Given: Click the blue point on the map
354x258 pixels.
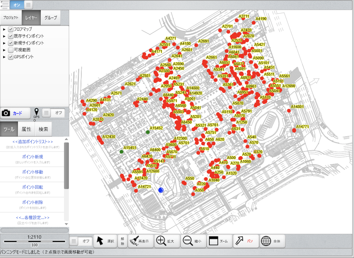Looking at the screenshot, I should 161,190.
